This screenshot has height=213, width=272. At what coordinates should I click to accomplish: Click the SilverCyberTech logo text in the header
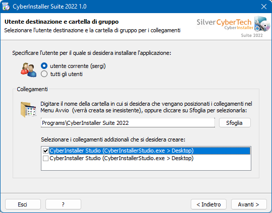pos(224,22)
